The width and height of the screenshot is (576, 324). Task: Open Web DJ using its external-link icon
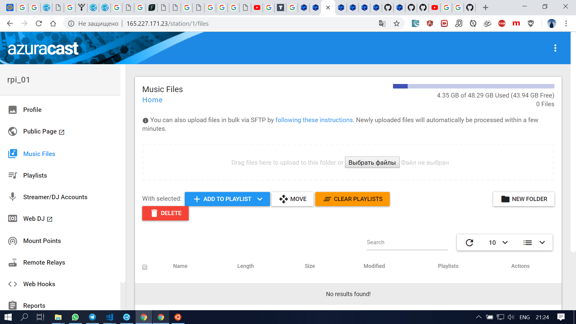(49, 219)
